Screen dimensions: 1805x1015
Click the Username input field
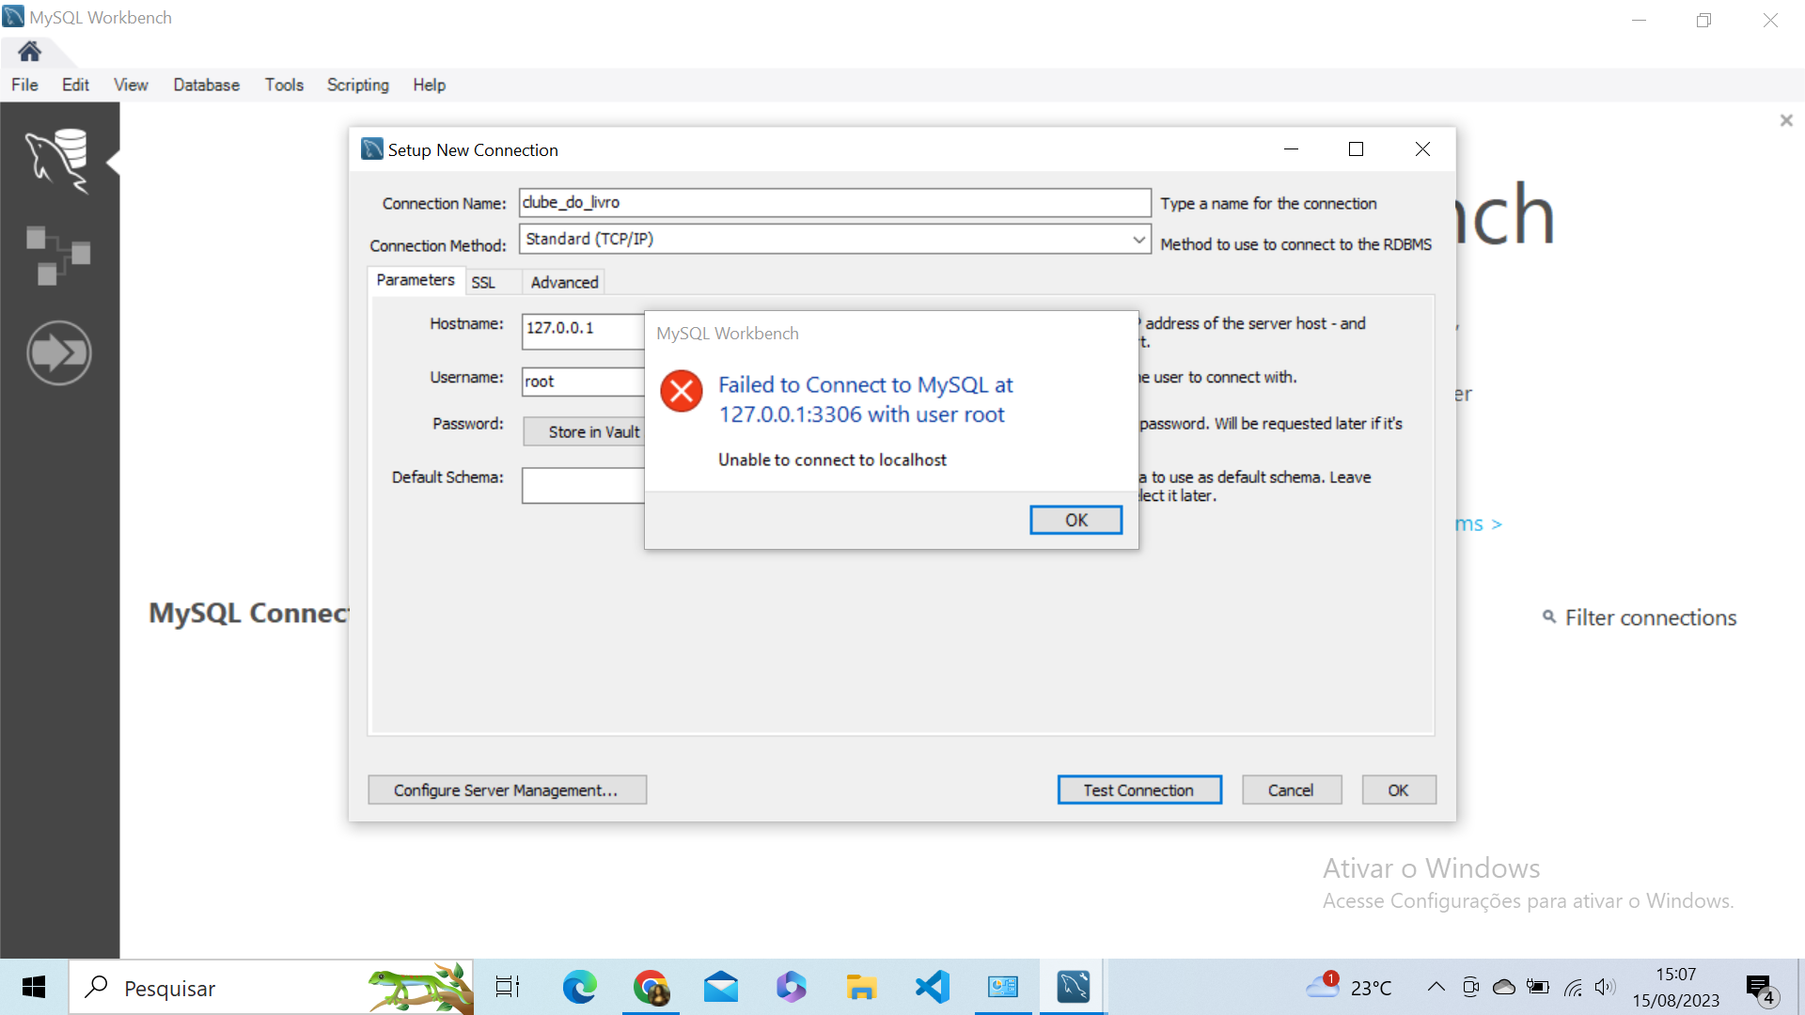583,381
